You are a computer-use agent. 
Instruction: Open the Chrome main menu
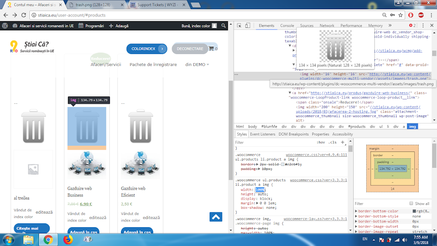pyautogui.click(x=431, y=15)
